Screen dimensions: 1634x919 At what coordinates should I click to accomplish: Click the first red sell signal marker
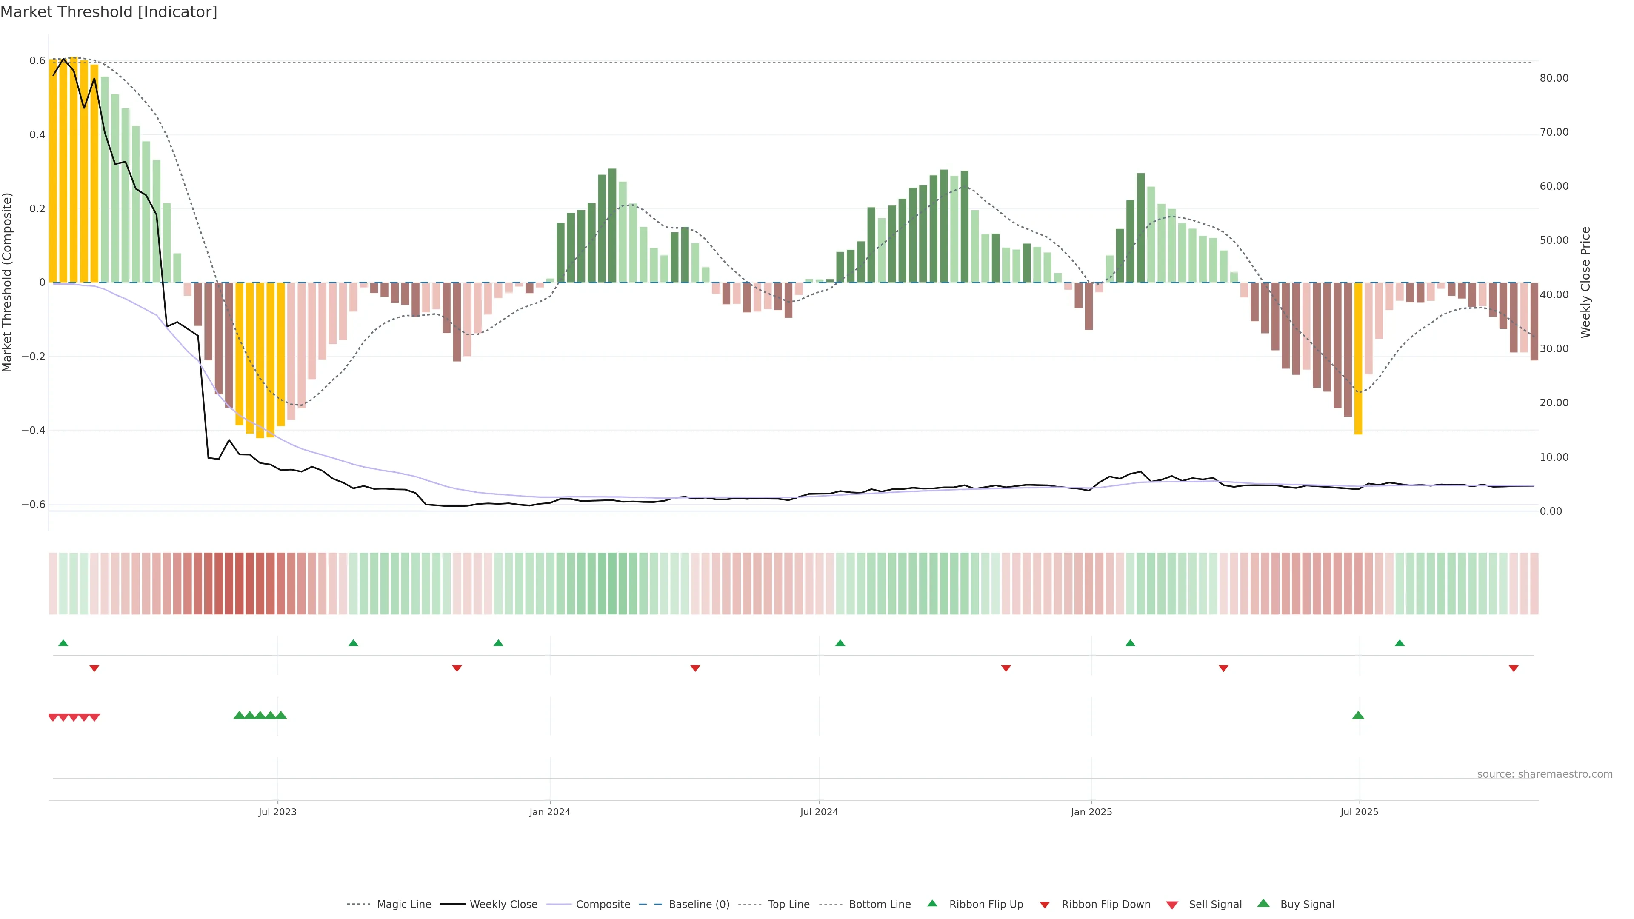pos(53,717)
